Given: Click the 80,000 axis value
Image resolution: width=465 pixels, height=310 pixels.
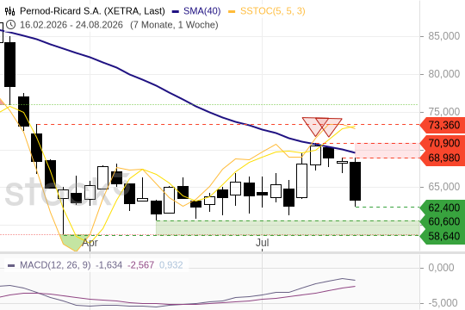Looking at the screenshot, I should tap(444, 74).
